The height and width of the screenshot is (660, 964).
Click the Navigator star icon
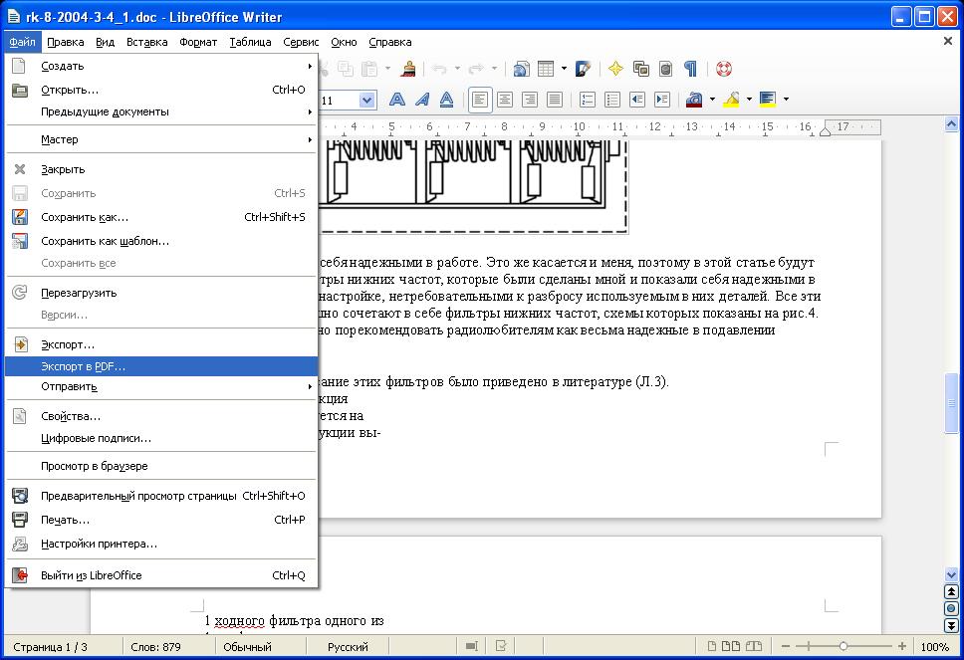[615, 69]
